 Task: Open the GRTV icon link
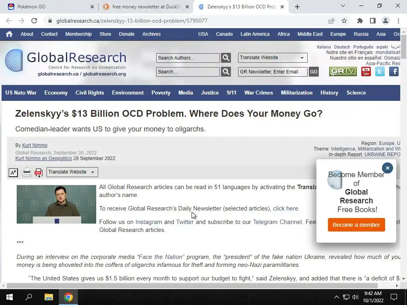(x=343, y=71)
